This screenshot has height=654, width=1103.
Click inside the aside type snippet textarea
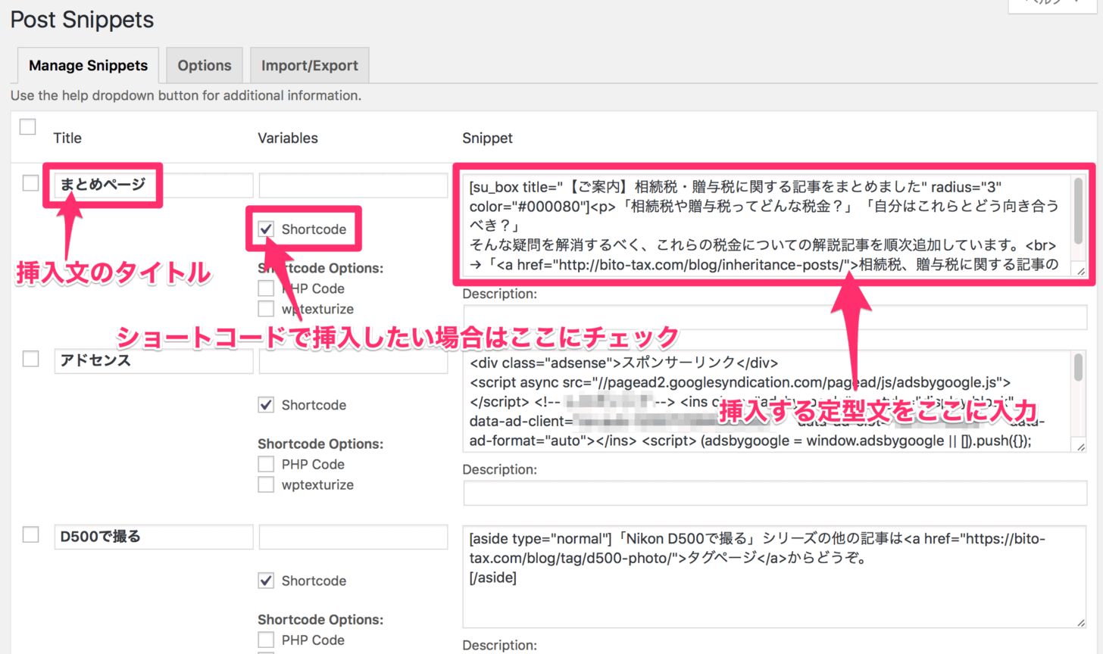coord(775,577)
